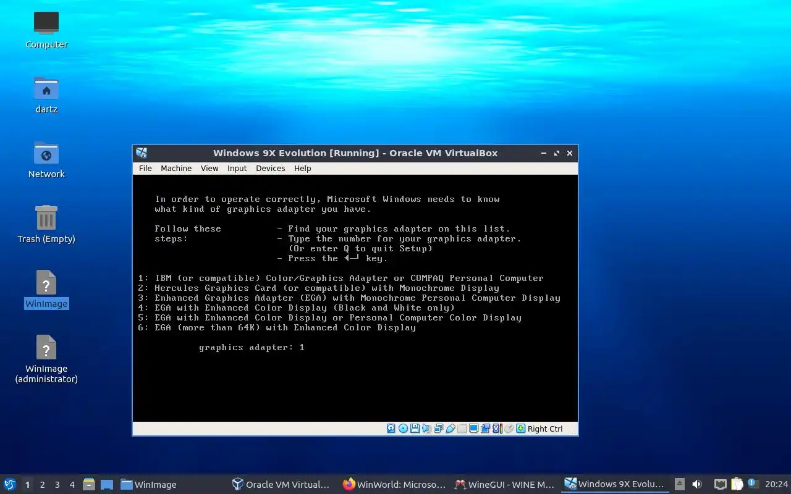Switch to the Oracle VM VirtualBox taskbar window
The image size is (791, 494).
pyautogui.click(x=281, y=485)
